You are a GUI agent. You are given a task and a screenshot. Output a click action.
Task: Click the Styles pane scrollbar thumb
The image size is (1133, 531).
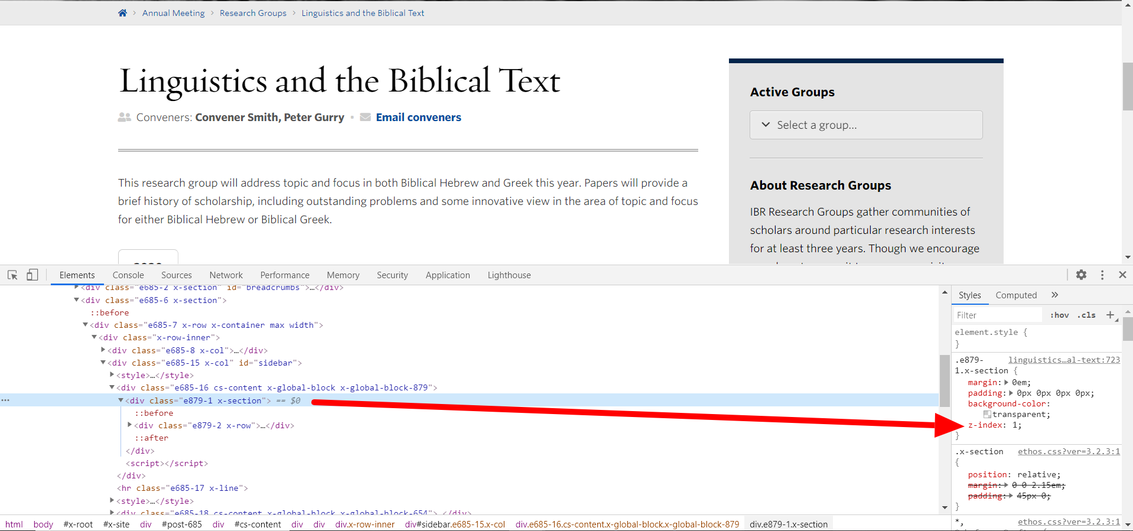1128,329
